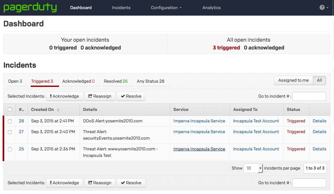
Task: Tick the checkbox for incident 25
Action: [10, 149]
